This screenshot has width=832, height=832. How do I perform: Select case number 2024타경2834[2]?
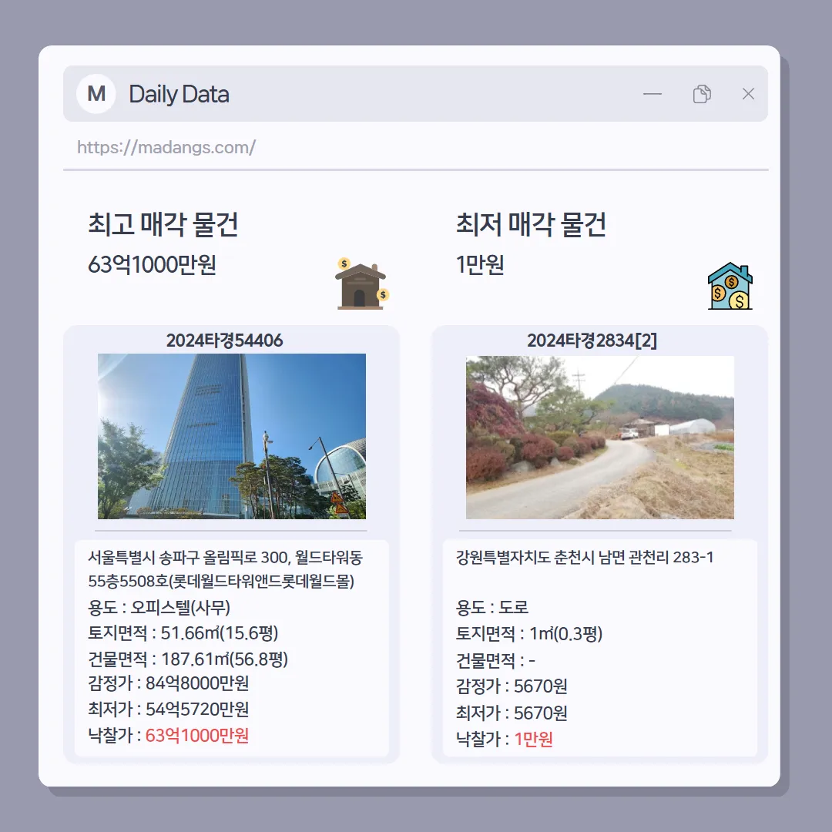[x=592, y=341]
